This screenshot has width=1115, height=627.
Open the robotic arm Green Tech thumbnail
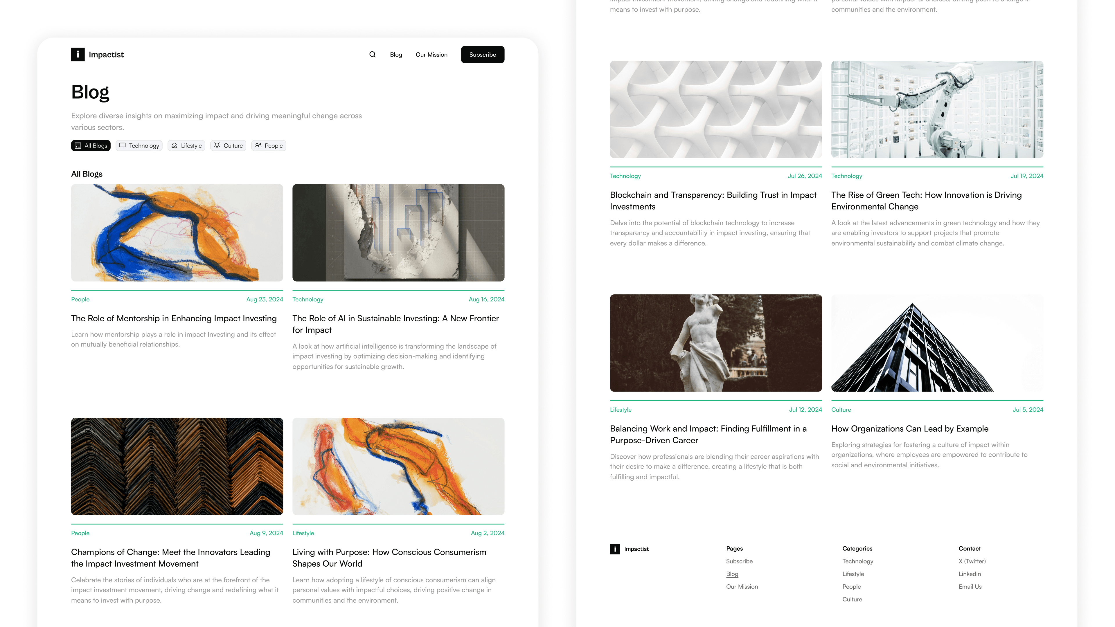point(938,109)
